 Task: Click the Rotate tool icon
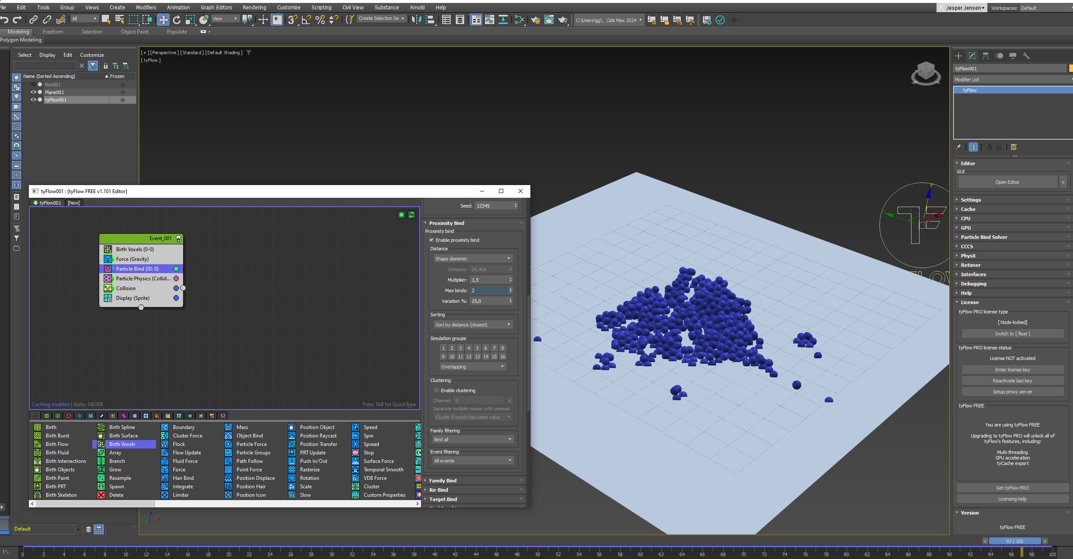tap(177, 19)
